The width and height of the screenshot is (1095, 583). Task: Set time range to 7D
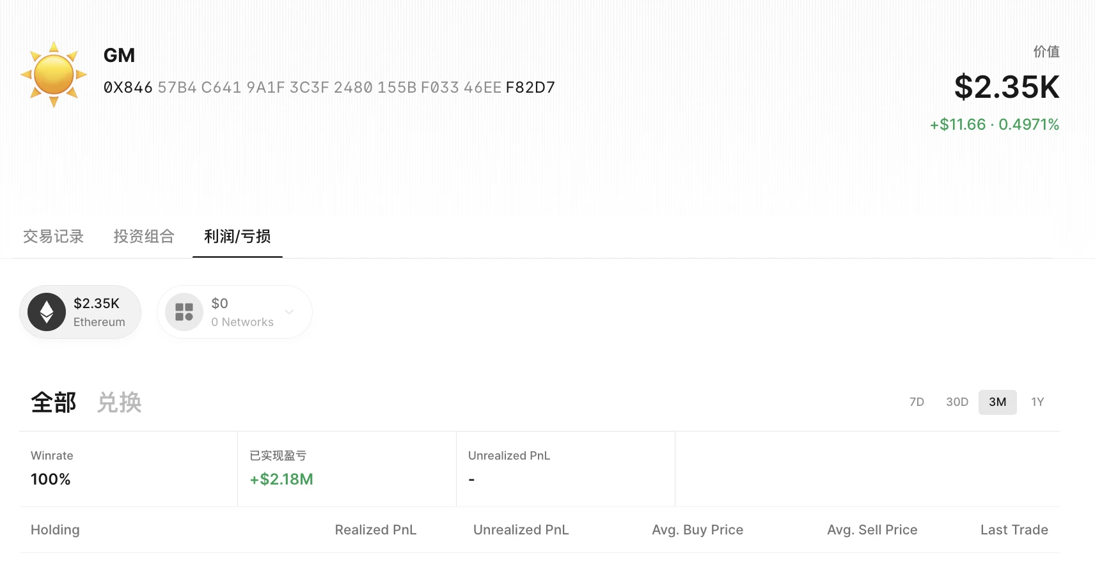pyautogui.click(x=917, y=402)
